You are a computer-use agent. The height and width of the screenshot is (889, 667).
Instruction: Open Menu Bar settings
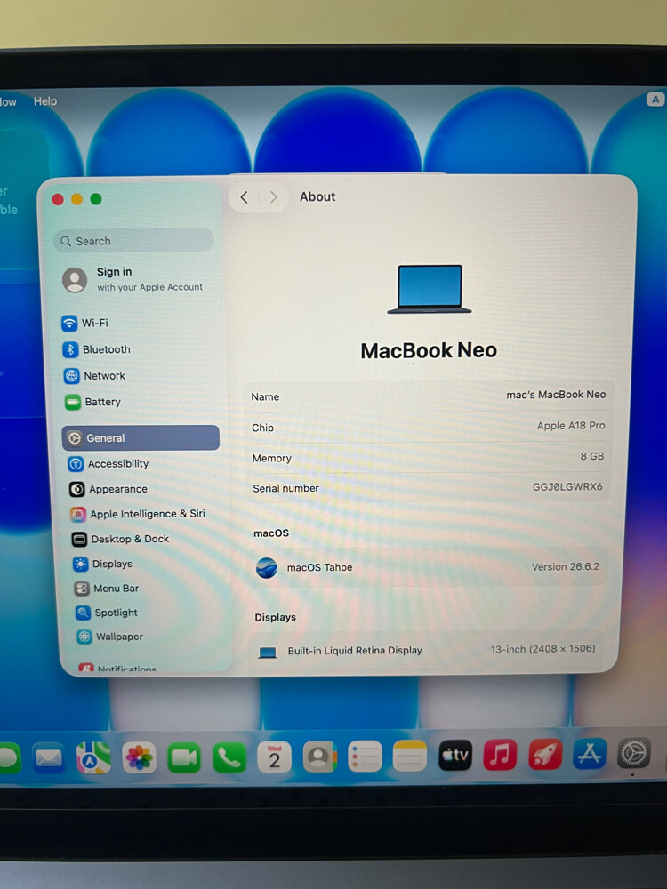tap(107, 588)
